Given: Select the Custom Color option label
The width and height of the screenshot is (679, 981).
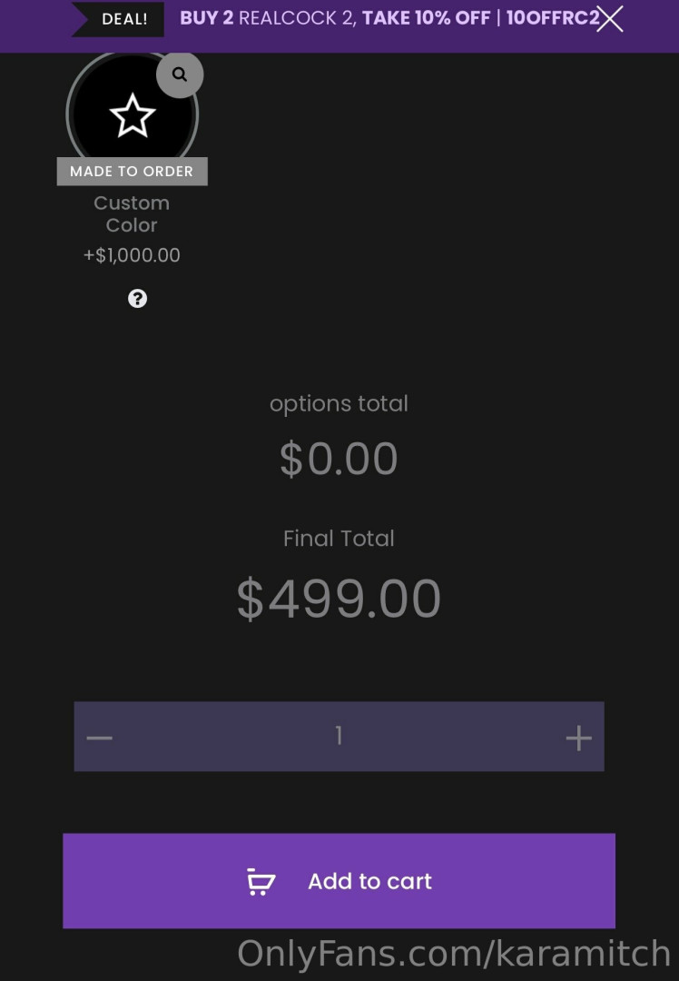Looking at the screenshot, I should 132,213.
